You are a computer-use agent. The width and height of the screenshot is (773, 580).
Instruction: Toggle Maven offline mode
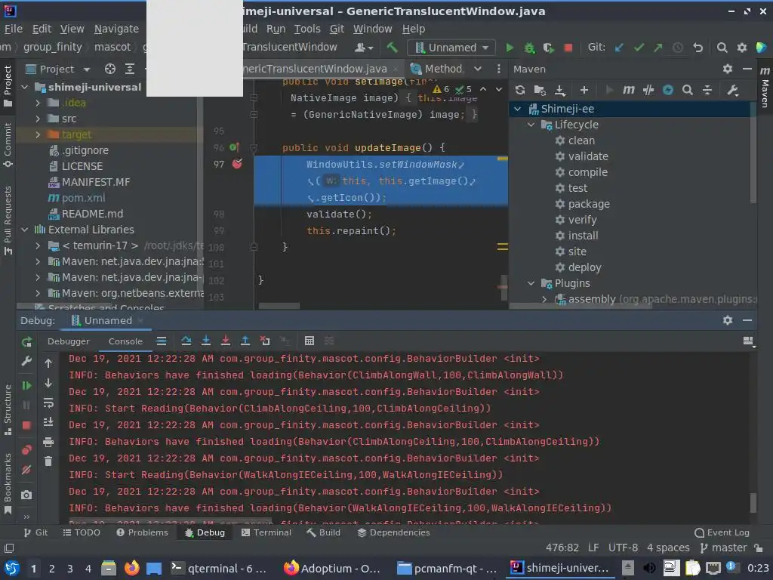pos(648,90)
